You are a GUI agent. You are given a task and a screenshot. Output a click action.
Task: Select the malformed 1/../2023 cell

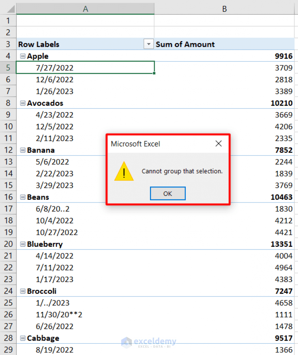[85, 303]
